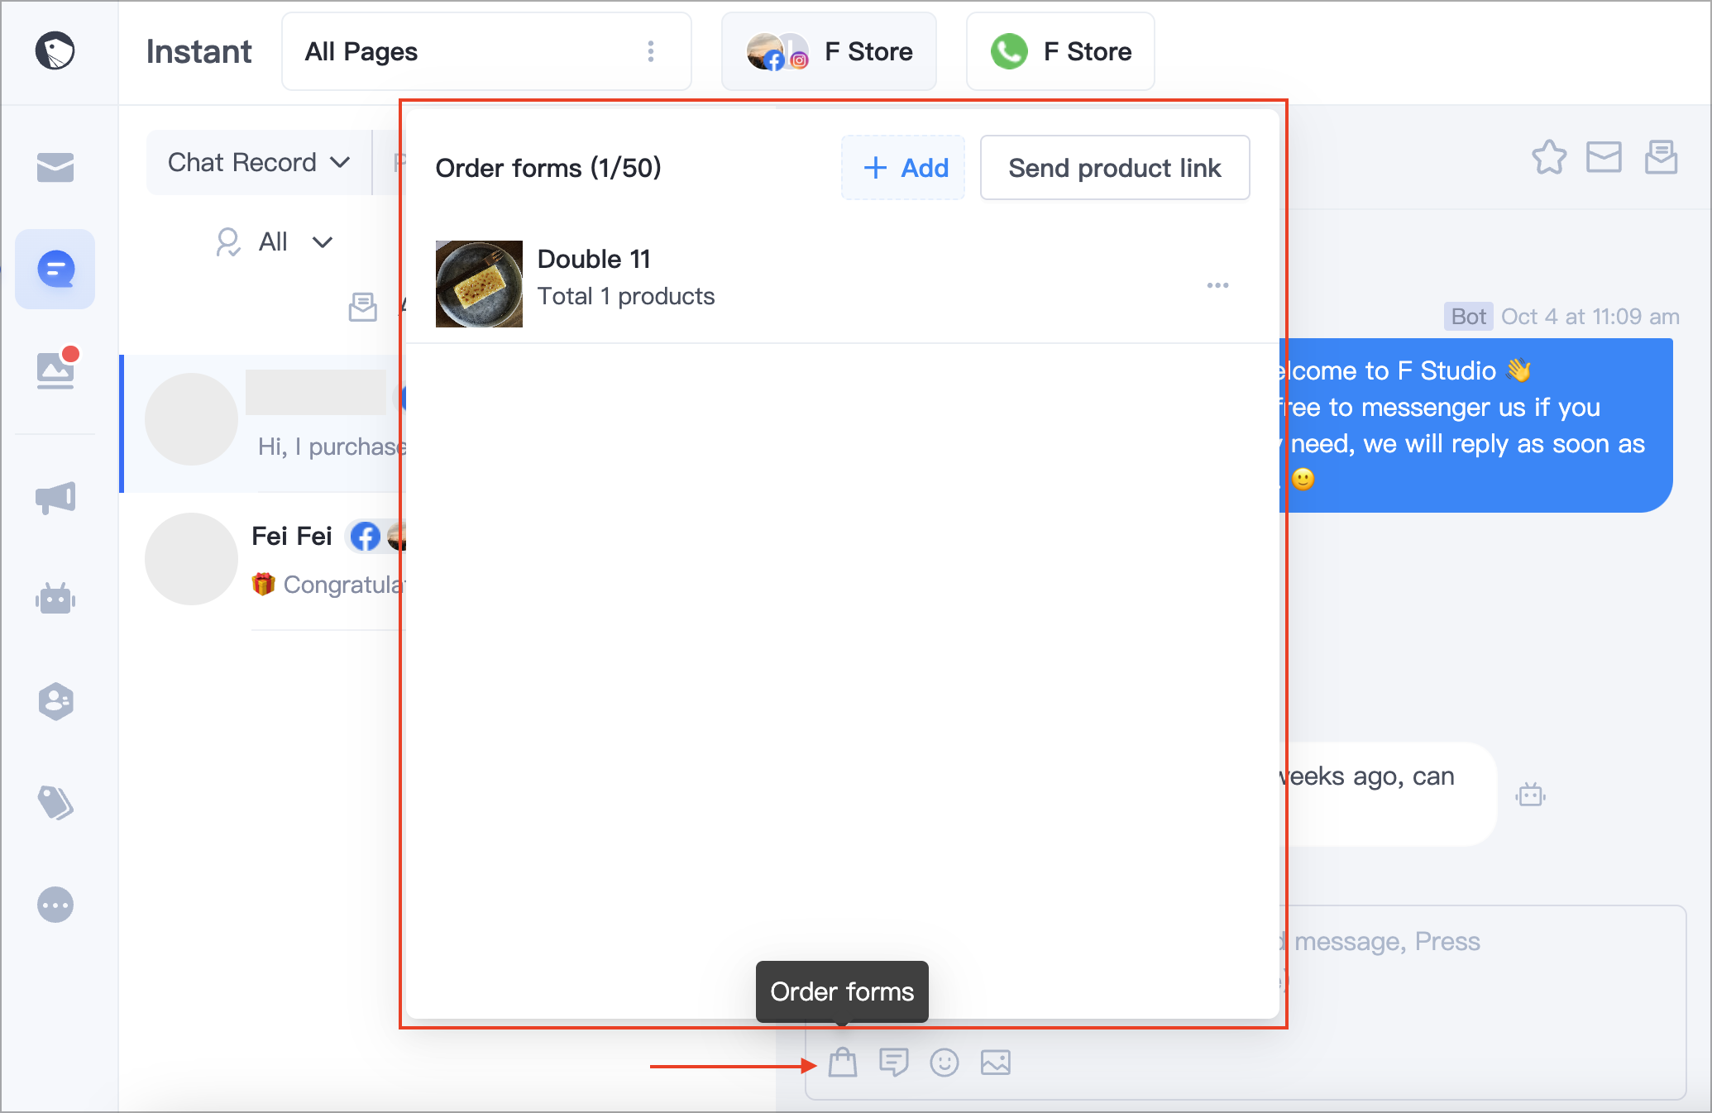Open Double 11 order form options menu
This screenshot has height=1113, width=1712.
click(1217, 285)
